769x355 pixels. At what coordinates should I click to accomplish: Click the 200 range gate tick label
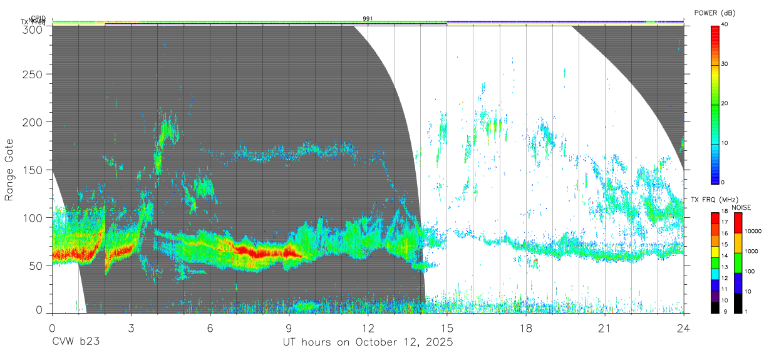pyautogui.click(x=33, y=121)
